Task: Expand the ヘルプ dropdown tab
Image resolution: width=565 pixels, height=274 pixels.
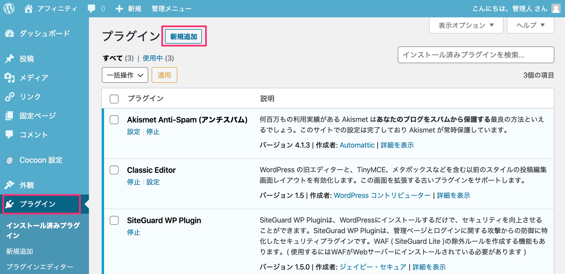Action: tap(530, 25)
